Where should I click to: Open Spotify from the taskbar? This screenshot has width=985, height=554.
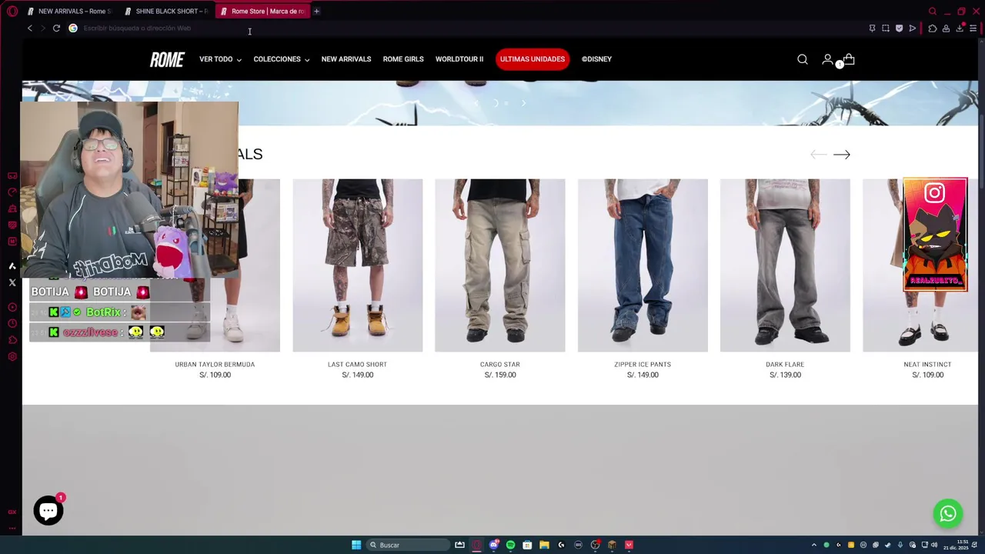(510, 545)
